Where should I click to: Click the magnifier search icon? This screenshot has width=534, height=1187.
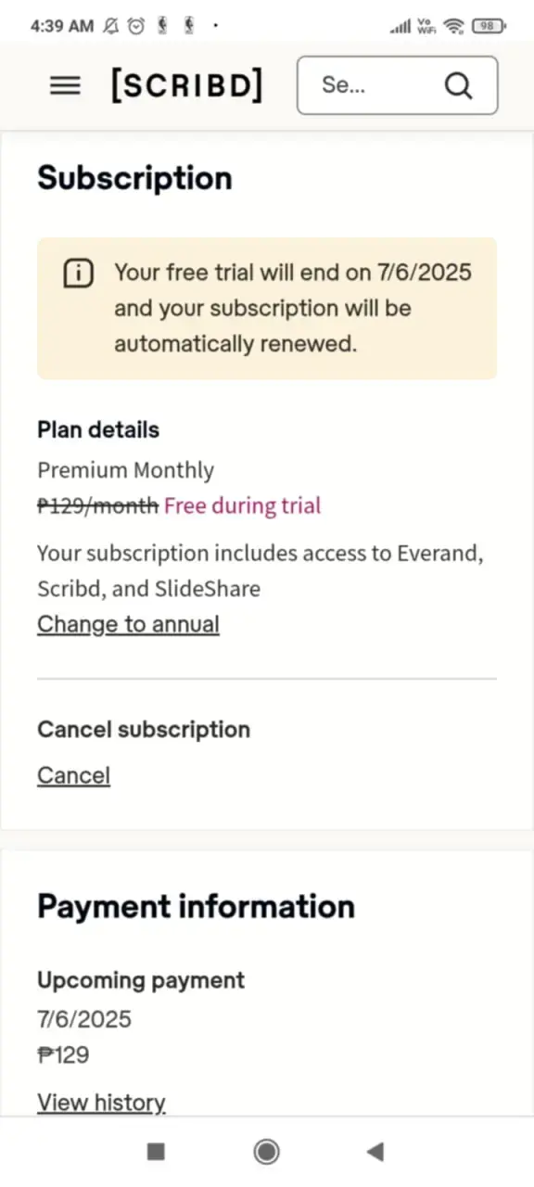coord(458,85)
